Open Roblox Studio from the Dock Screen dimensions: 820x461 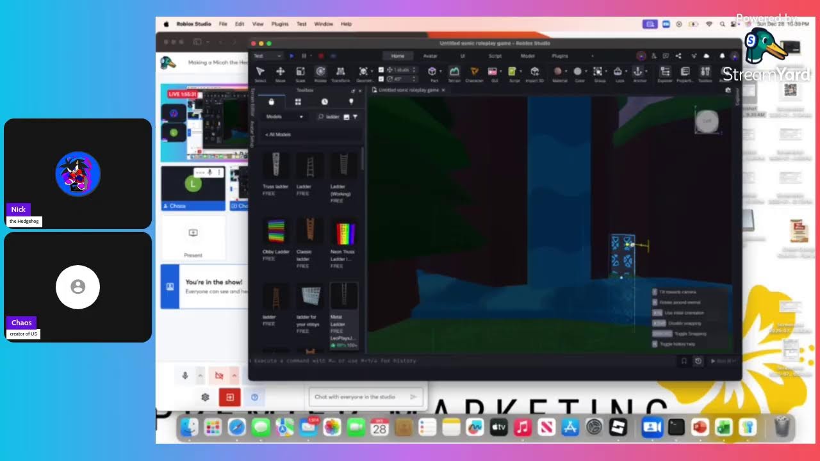618,427
